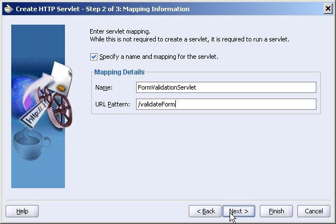Click the dialog title 'Step 2 of 3' text
This screenshot has height=224, width=336.
pyautogui.click(x=103, y=9)
